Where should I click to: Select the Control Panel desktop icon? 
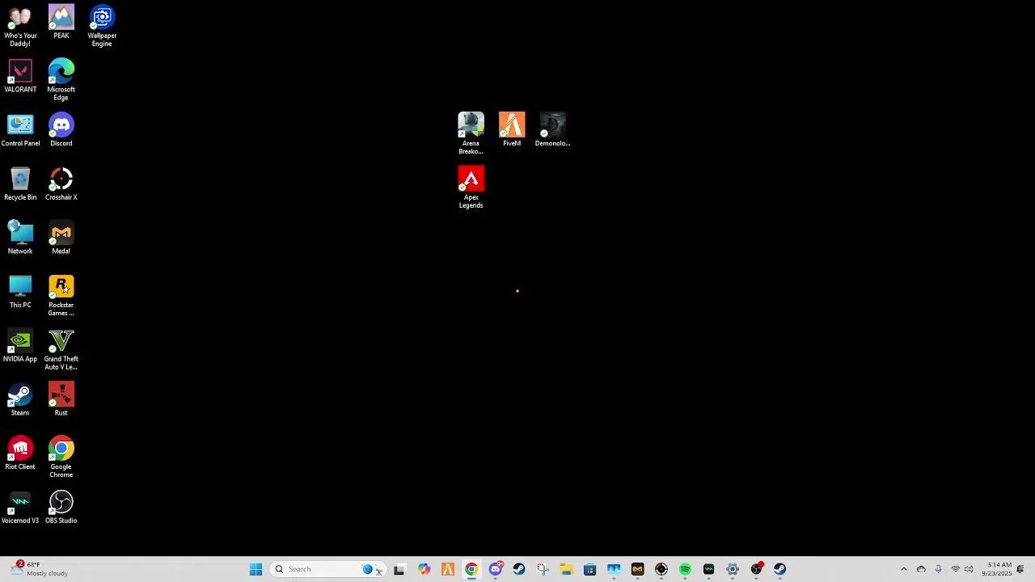[x=20, y=130]
